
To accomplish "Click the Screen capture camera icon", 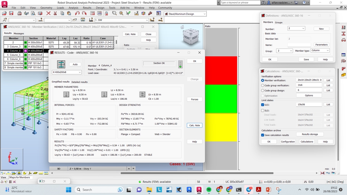I will coord(40,13).
